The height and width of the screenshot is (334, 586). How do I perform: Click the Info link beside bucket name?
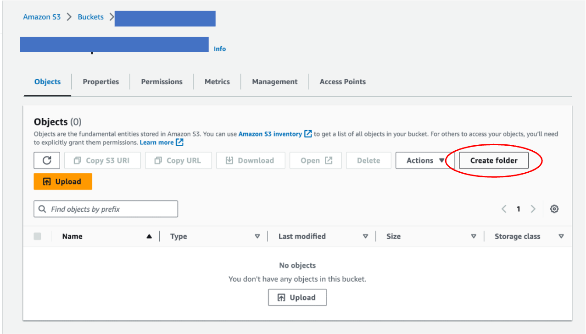click(220, 49)
